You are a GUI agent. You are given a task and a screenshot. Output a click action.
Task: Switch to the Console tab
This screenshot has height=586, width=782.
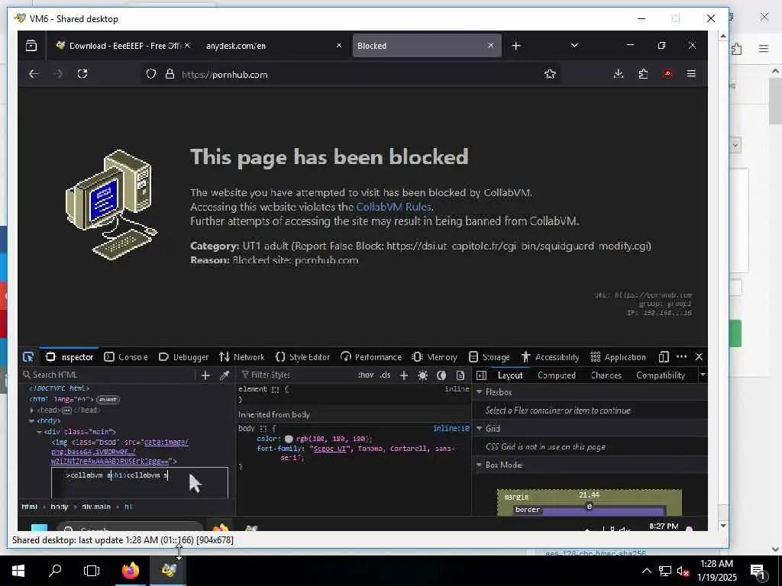click(126, 357)
